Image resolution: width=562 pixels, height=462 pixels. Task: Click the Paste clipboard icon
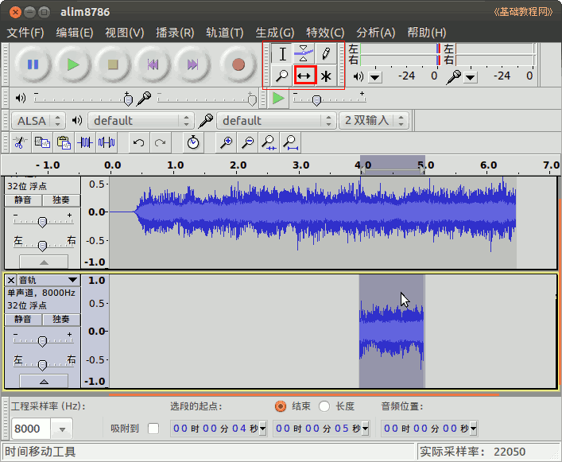pos(64,142)
